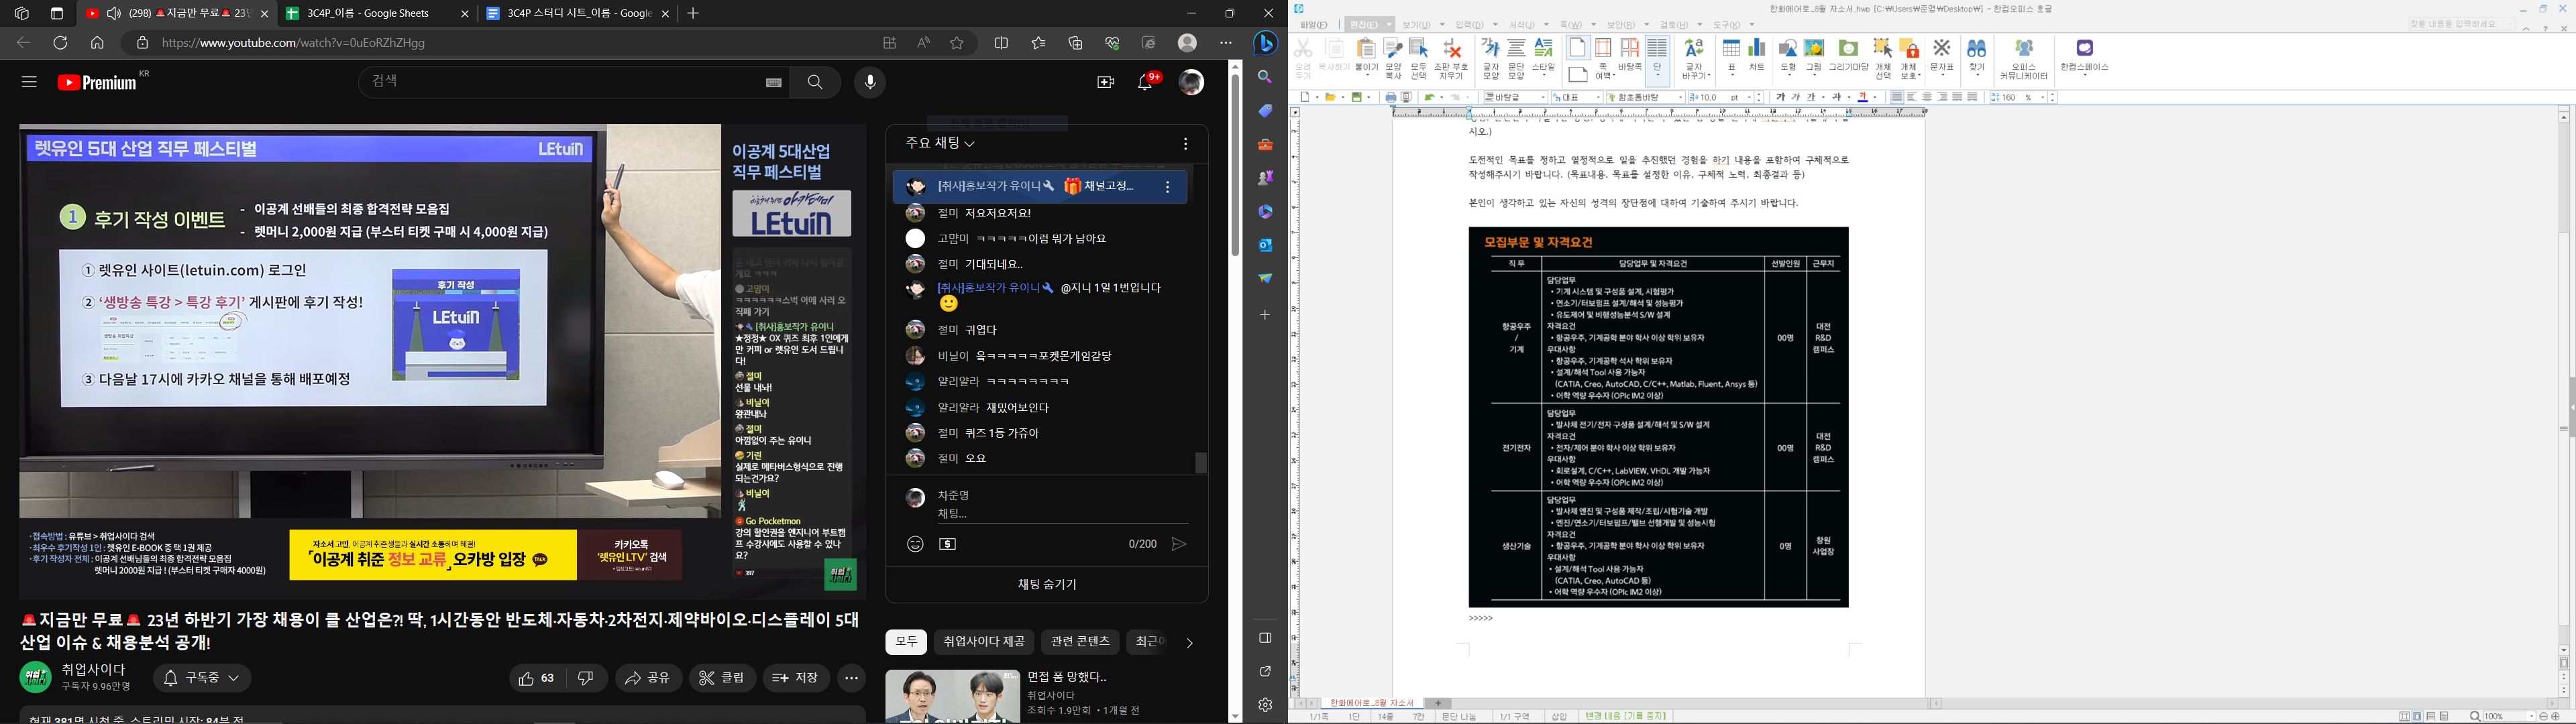Viewport: 2576px width, 724px height.
Task: Toggle italic formatting in Hangul toolbar
Action: tap(1796, 97)
